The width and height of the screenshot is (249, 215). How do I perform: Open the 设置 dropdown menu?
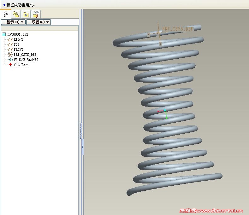tap(39, 22)
